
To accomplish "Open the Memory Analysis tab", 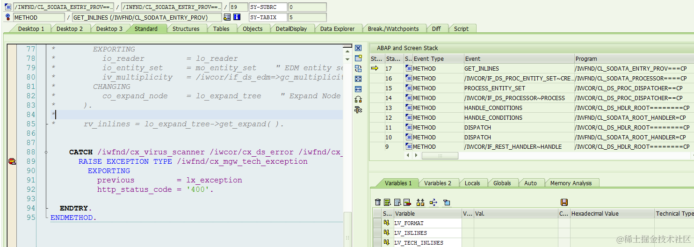I will point(571,183).
